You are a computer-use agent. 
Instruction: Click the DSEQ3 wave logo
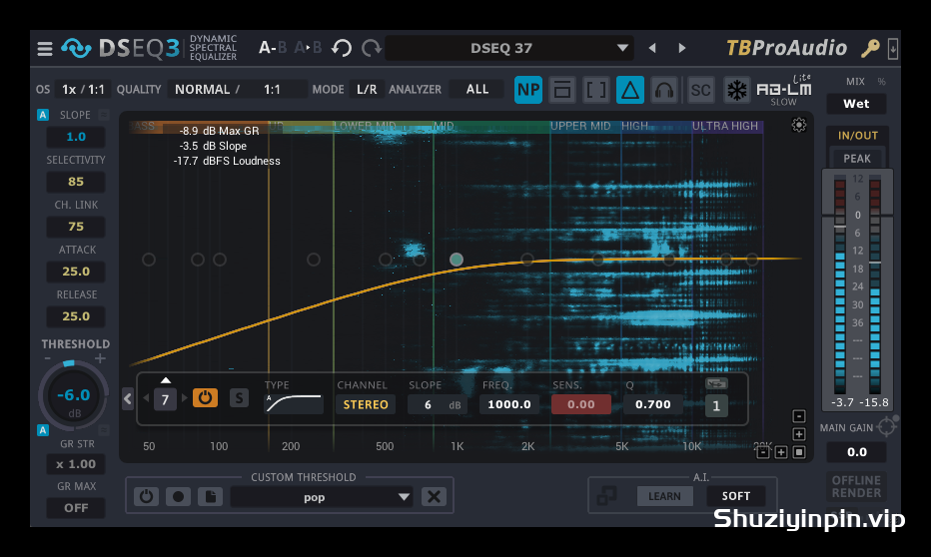[x=76, y=48]
